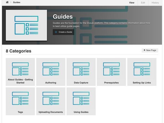Click the large Guides category image
164x123 pixels.
pyautogui.click(x=26, y=25)
